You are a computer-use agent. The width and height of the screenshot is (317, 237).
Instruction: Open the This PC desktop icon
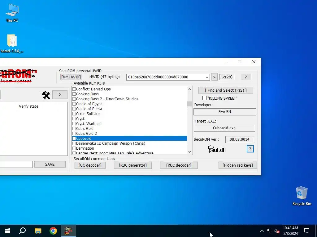point(12,13)
